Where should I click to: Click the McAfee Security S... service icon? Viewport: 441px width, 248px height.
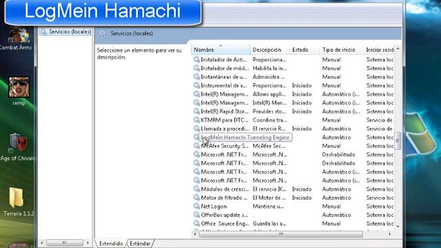pos(196,146)
